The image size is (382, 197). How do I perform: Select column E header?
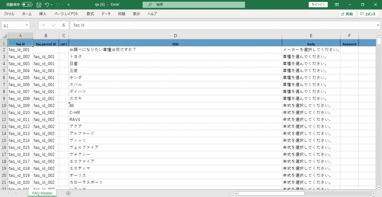coord(311,36)
